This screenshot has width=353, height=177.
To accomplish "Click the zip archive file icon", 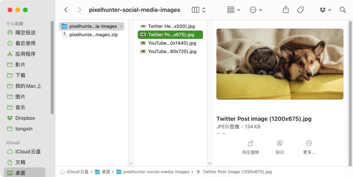I will [x=64, y=35].
